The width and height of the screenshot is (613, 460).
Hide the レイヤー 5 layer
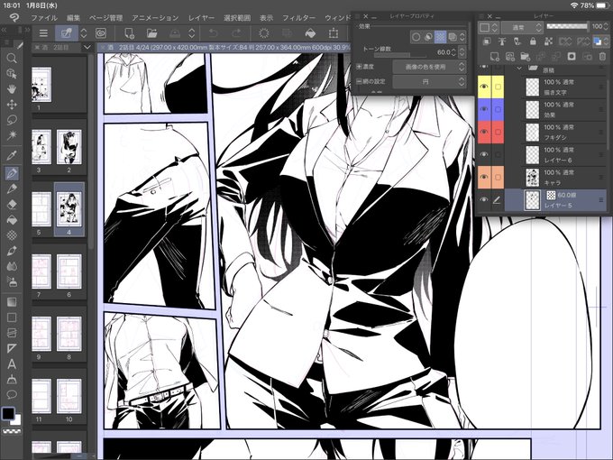[x=484, y=200]
